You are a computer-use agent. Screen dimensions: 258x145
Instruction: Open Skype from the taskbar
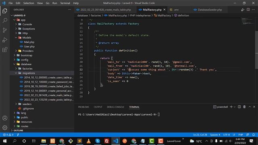tap(98, 141)
